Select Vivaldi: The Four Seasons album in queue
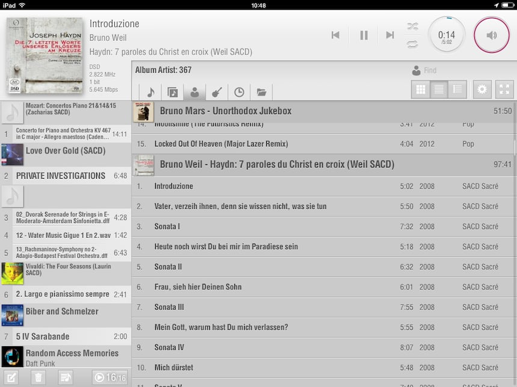Screen dimensions: 517x387 [66, 273]
